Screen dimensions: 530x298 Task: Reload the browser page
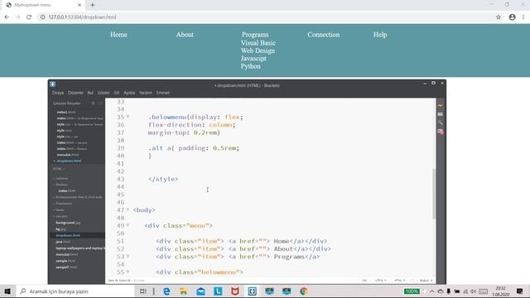click(x=29, y=17)
